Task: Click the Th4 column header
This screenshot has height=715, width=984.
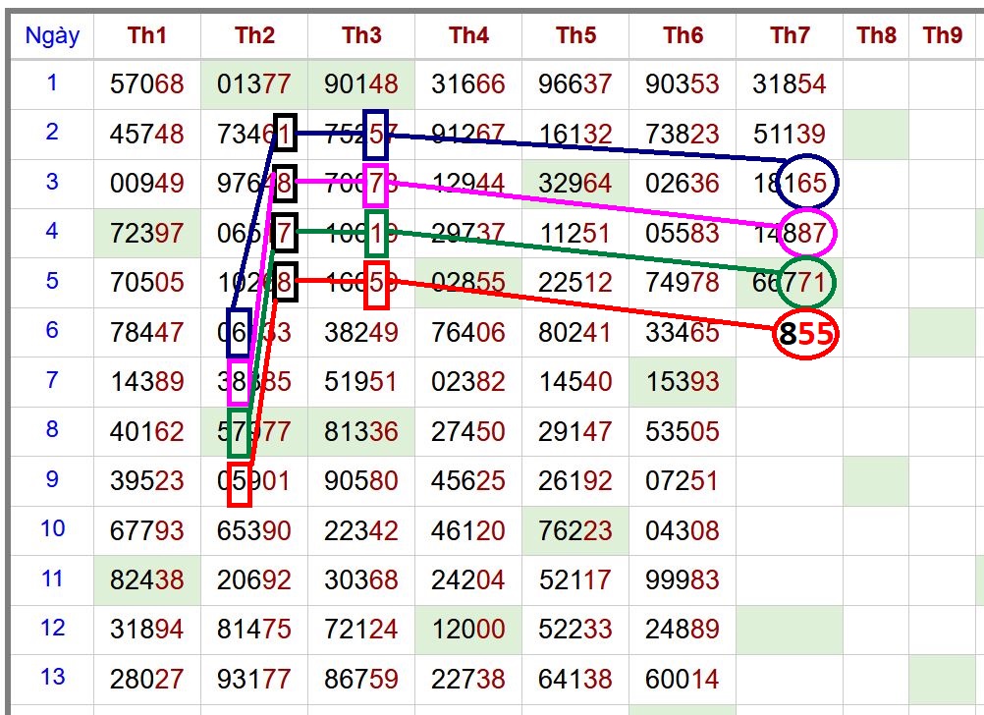Action: (468, 35)
